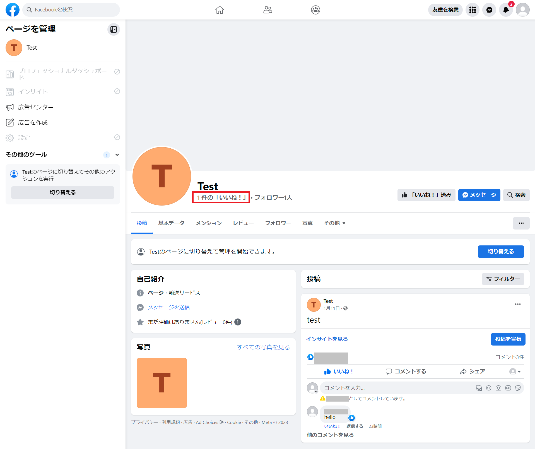Screen dimensions: 535x449
Task: Click the 投稿を宣伝 button
Action: pos(508,339)
